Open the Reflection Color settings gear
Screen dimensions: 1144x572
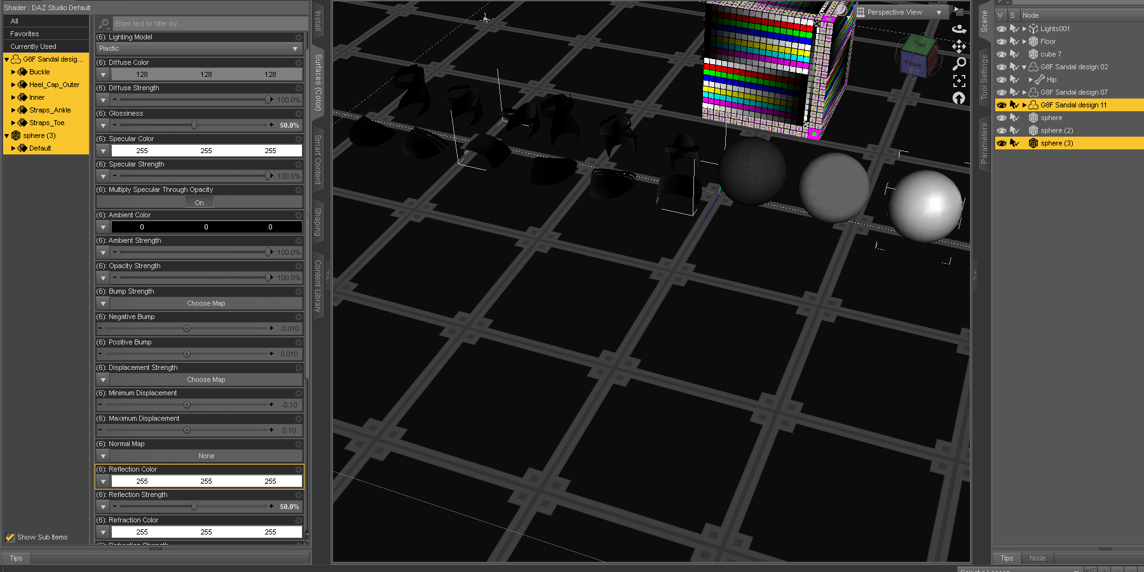pos(298,469)
